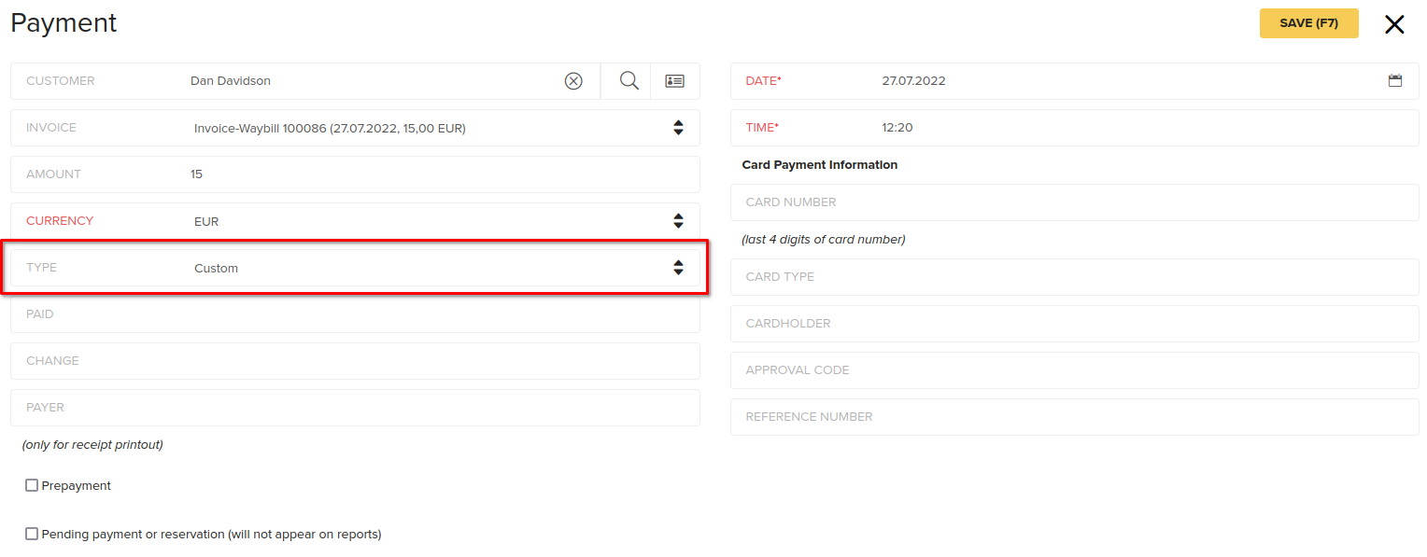
Task: Open the Type dropdown showing Custom
Action: 355,268
